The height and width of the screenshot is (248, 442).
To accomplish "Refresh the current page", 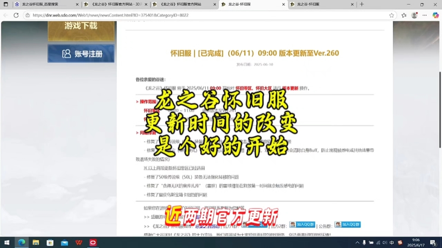I will [16, 15].
